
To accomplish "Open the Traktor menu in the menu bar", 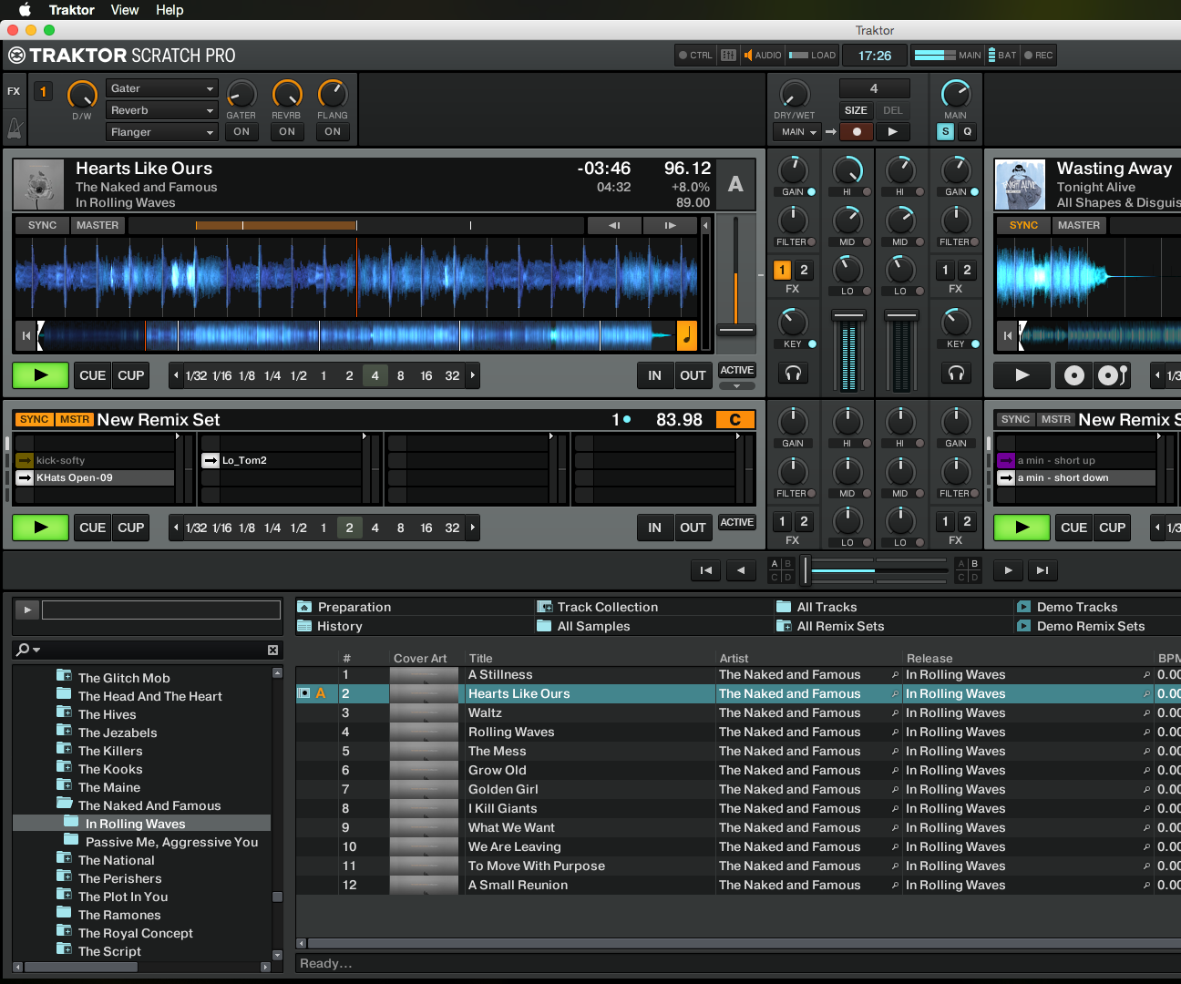I will [72, 10].
